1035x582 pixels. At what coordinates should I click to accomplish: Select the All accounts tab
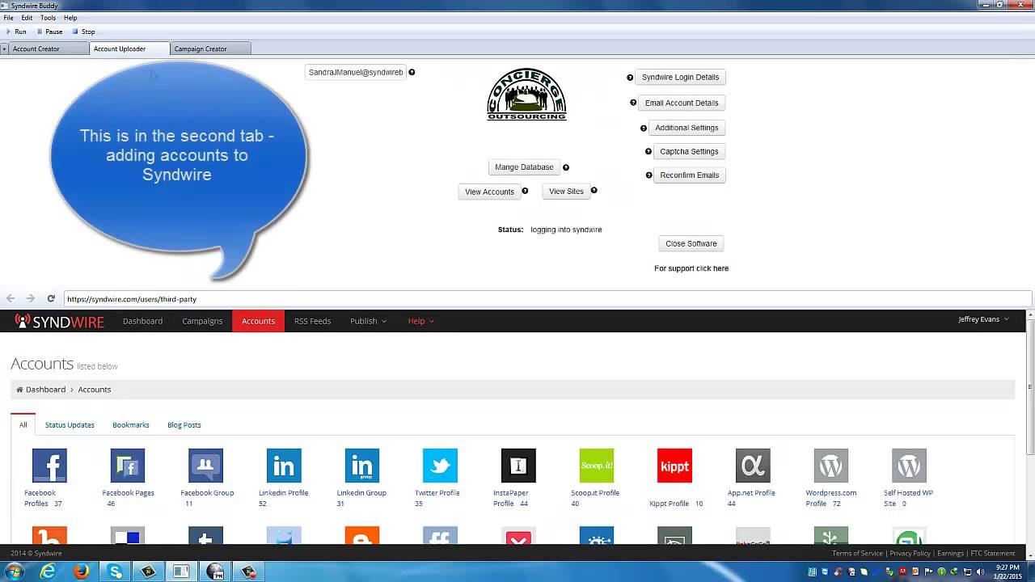tap(23, 424)
